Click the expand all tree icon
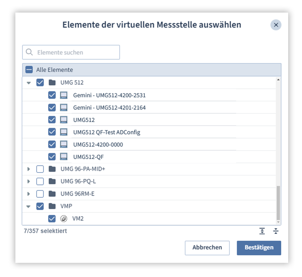The height and width of the screenshot is (277, 302). 262,231
